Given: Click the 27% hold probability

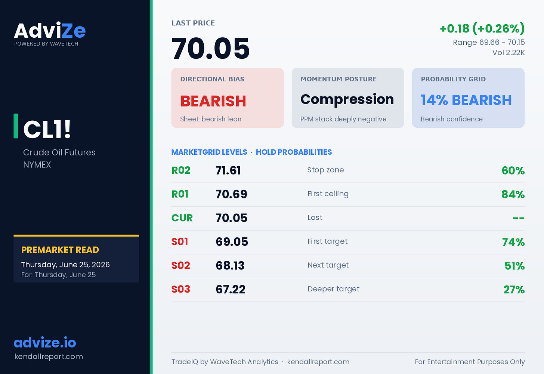Looking at the screenshot, I should [x=514, y=290].
